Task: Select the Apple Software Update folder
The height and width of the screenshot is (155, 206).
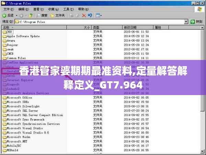Action: (23, 36)
